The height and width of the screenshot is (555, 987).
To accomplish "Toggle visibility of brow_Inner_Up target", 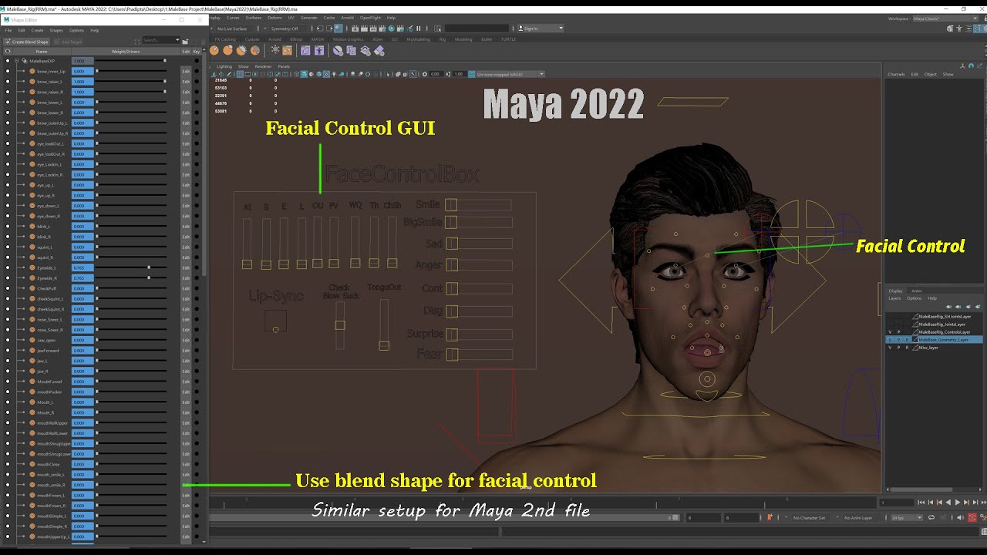I will (8, 71).
